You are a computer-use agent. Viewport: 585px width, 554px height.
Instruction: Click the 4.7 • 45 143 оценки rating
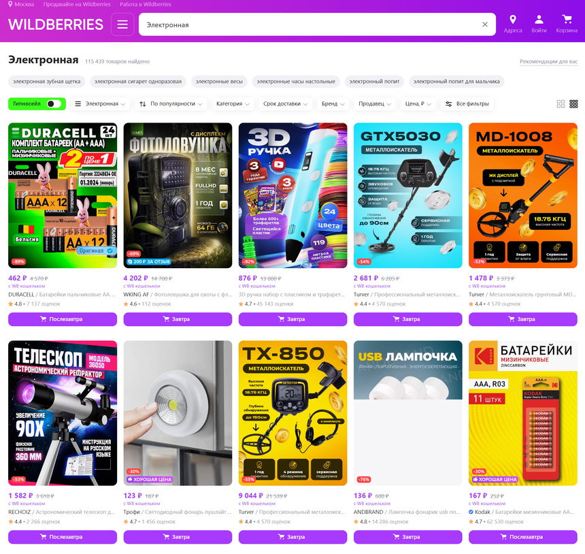[266, 304]
